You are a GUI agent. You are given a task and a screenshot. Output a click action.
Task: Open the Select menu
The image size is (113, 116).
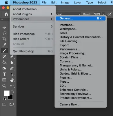pos(102,2)
